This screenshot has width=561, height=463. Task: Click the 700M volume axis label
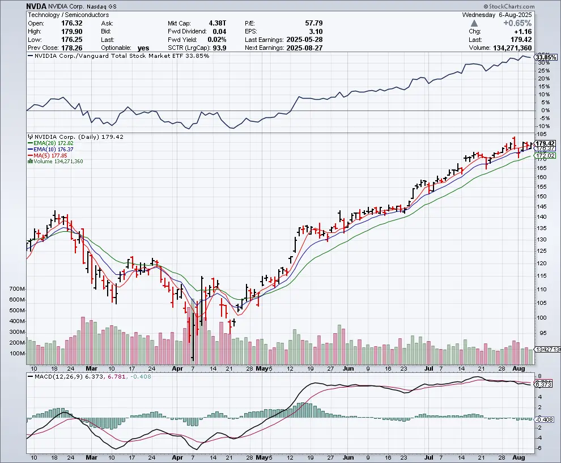[x=18, y=289]
